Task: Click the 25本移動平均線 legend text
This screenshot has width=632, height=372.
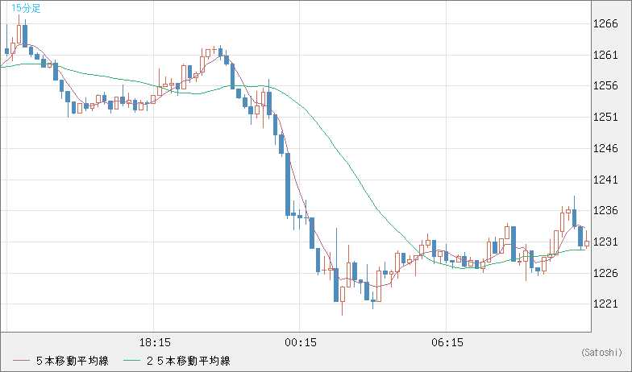Action: (x=189, y=361)
